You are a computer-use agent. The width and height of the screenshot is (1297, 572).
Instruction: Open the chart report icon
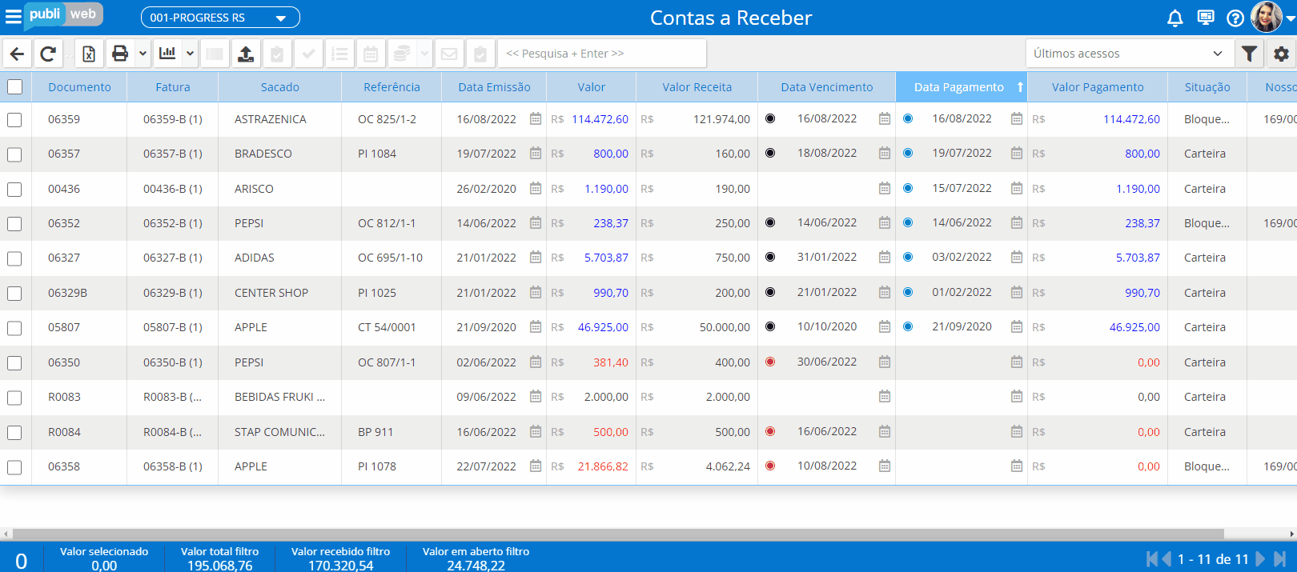[167, 54]
